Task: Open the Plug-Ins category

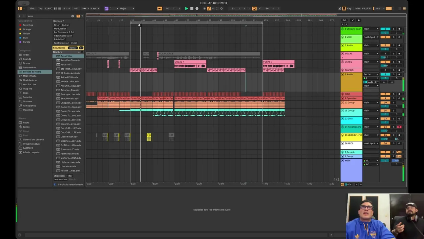Action: point(27,89)
